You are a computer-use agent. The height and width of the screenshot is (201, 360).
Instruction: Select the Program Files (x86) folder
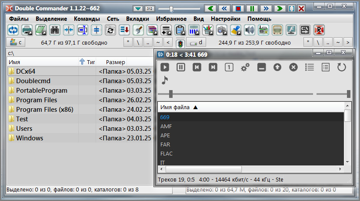tap(44, 110)
